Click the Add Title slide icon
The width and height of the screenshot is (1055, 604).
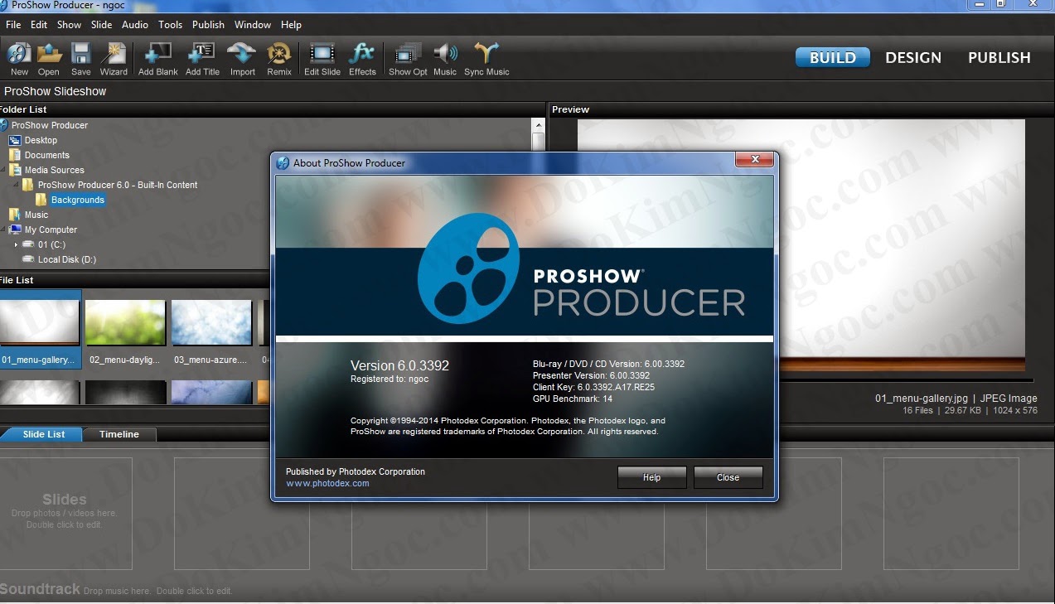(x=202, y=59)
